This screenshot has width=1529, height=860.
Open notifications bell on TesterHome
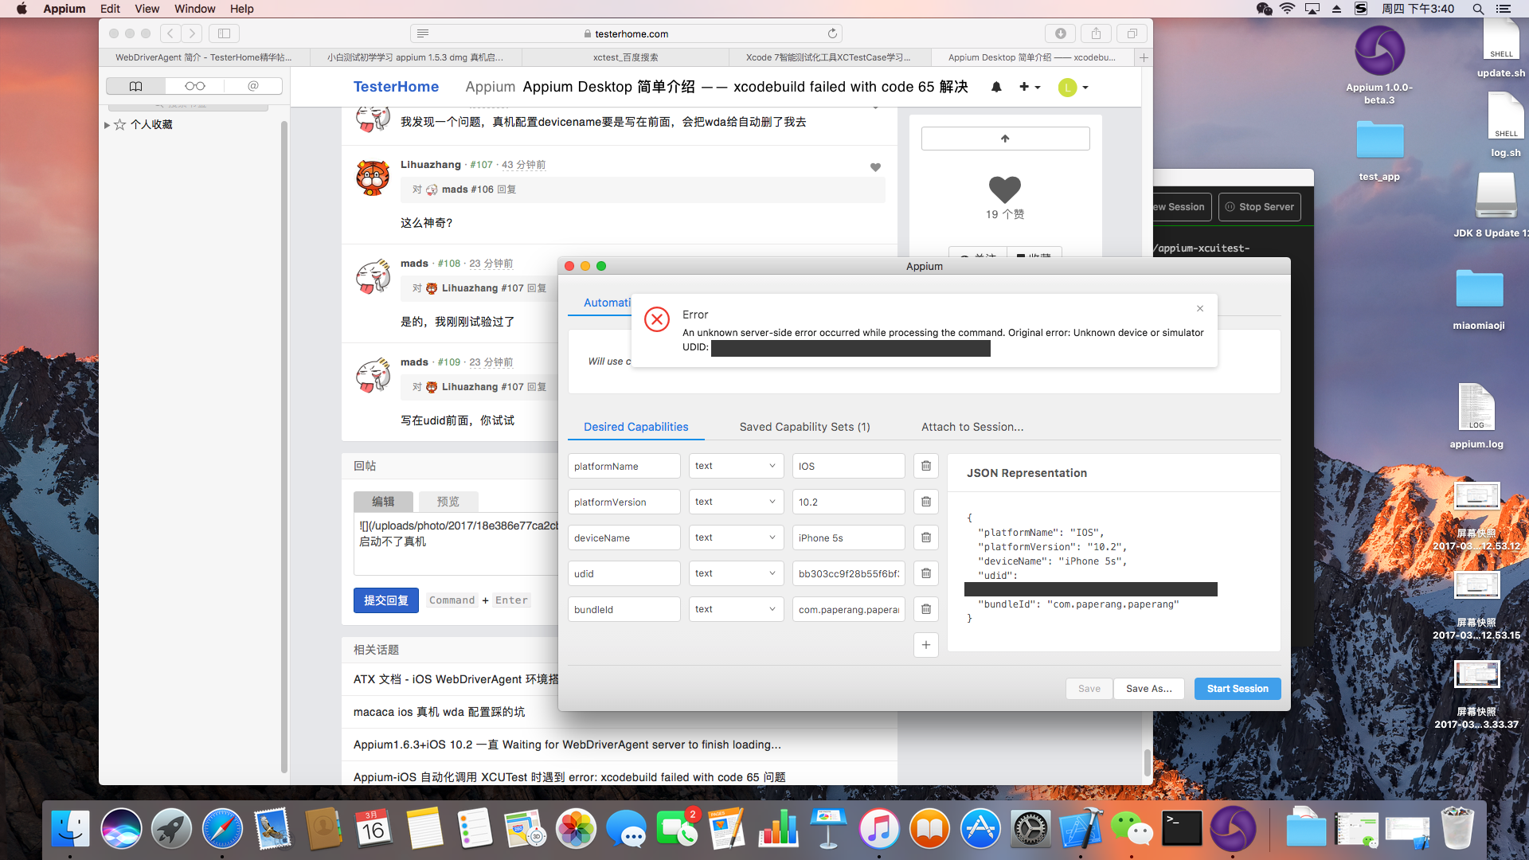[x=996, y=87]
